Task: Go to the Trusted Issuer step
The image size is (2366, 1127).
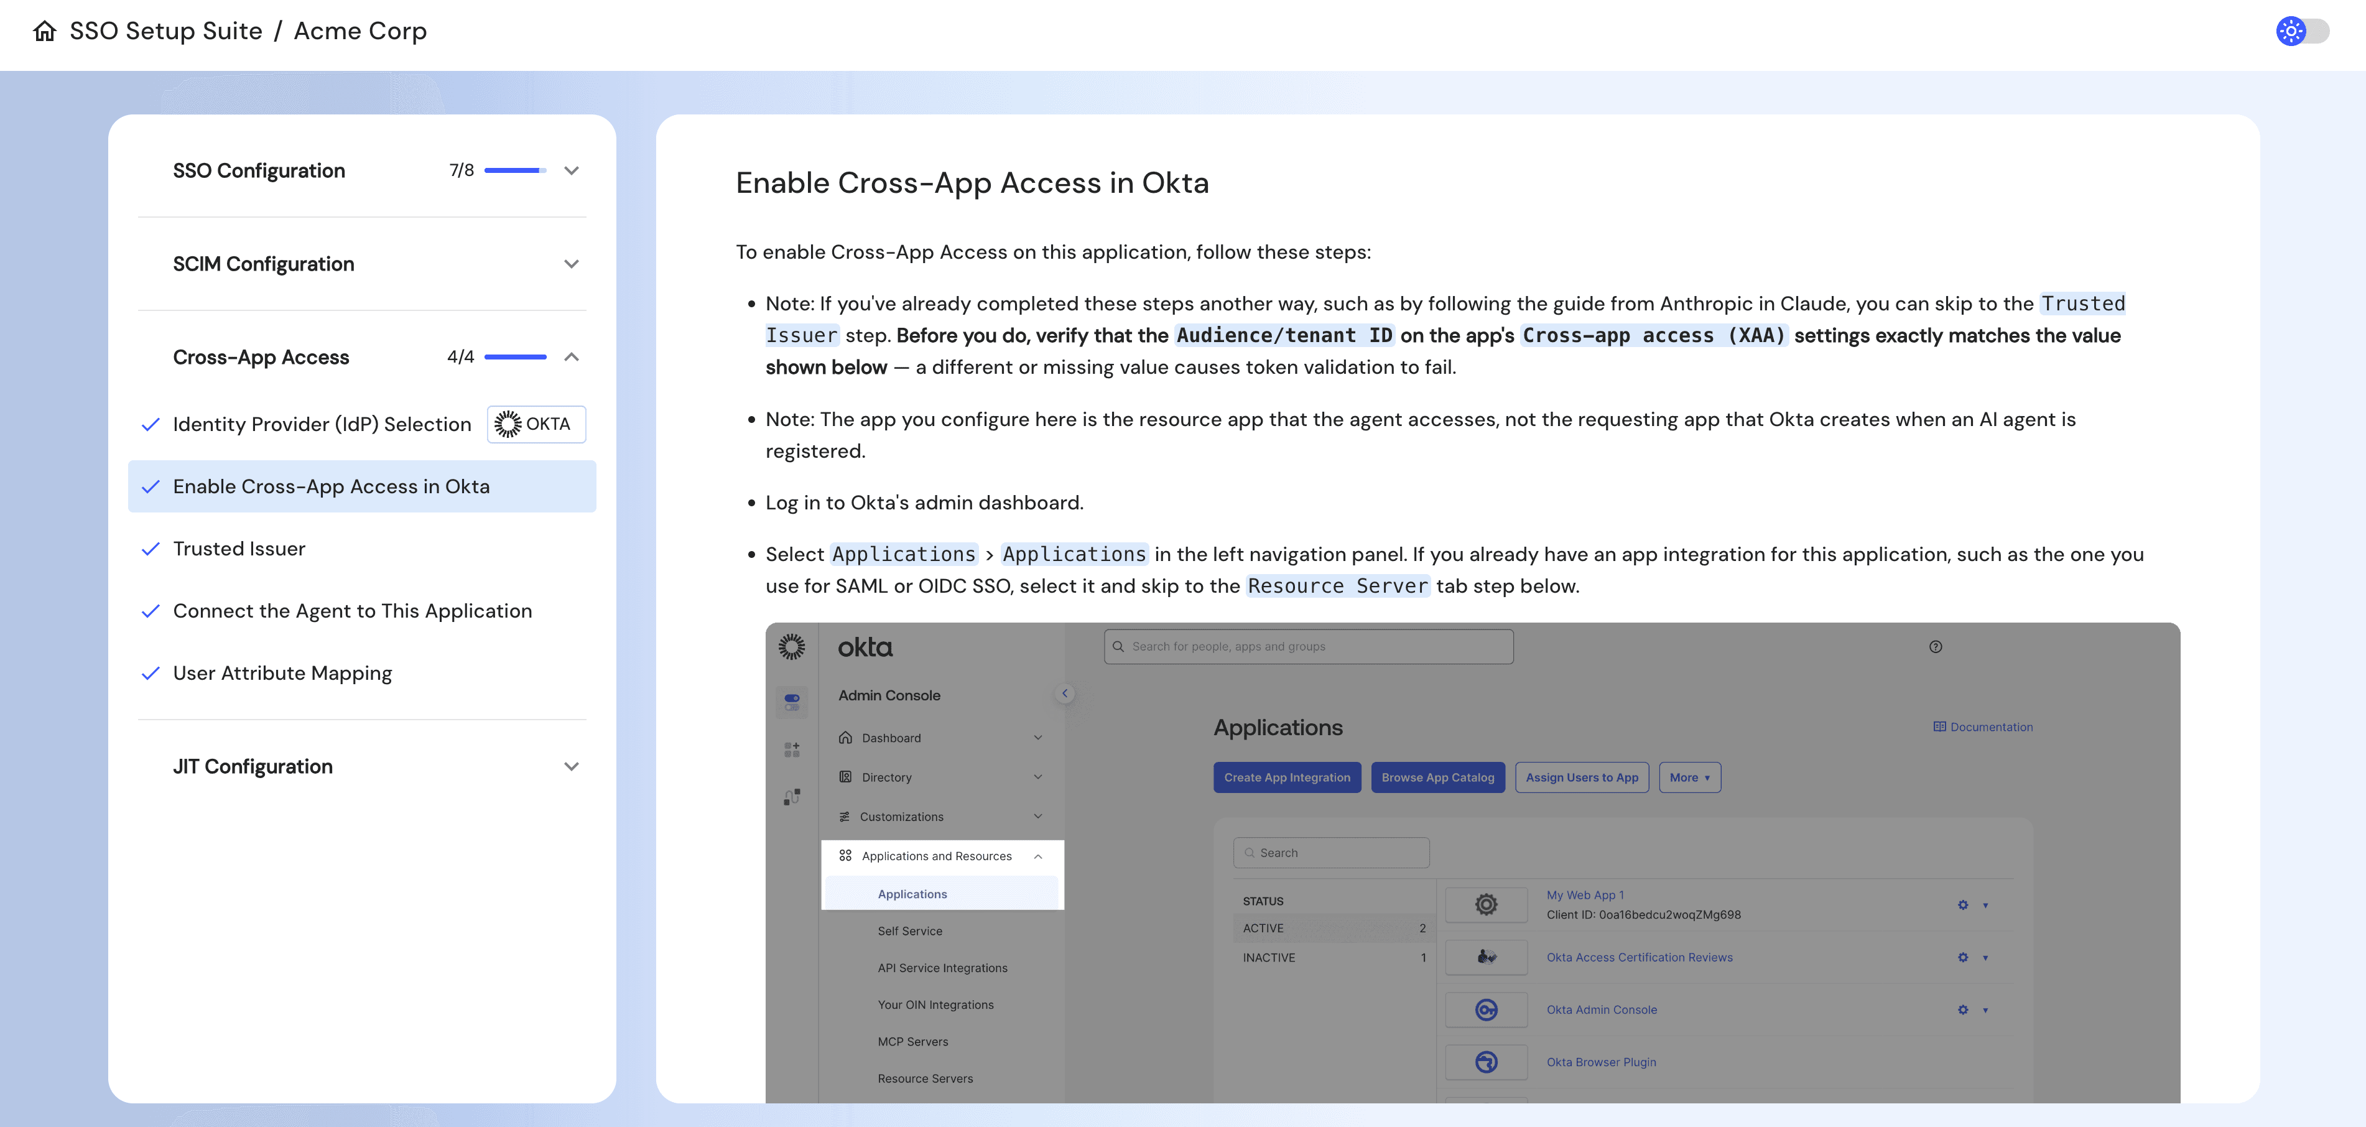Action: tap(239, 549)
